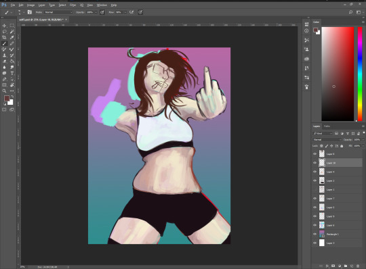The height and width of the screenshot is (269, 366).
Task: Open the Info panel icon
Action: click(x=306, y=30)
